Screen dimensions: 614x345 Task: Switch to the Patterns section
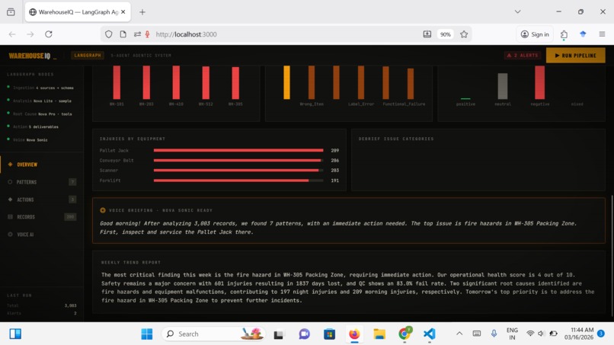tap(41, 182)
